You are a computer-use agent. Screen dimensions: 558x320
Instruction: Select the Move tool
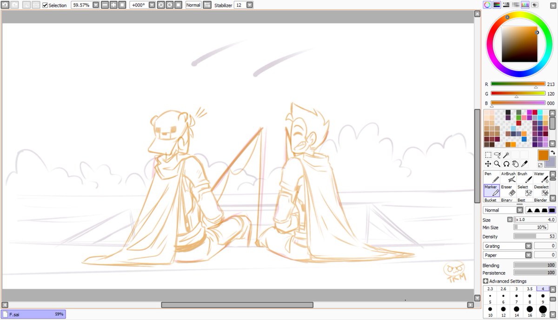pos(488,164)
